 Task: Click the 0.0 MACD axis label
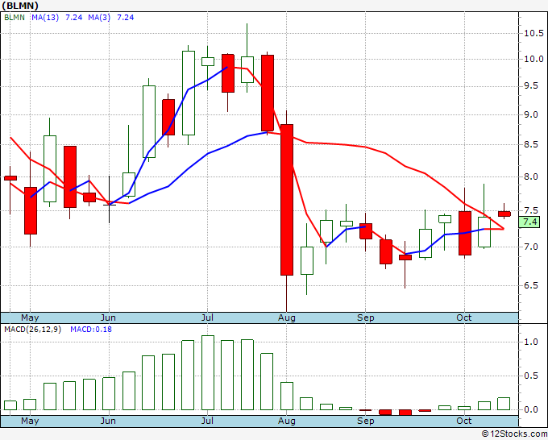pos(531,409)
